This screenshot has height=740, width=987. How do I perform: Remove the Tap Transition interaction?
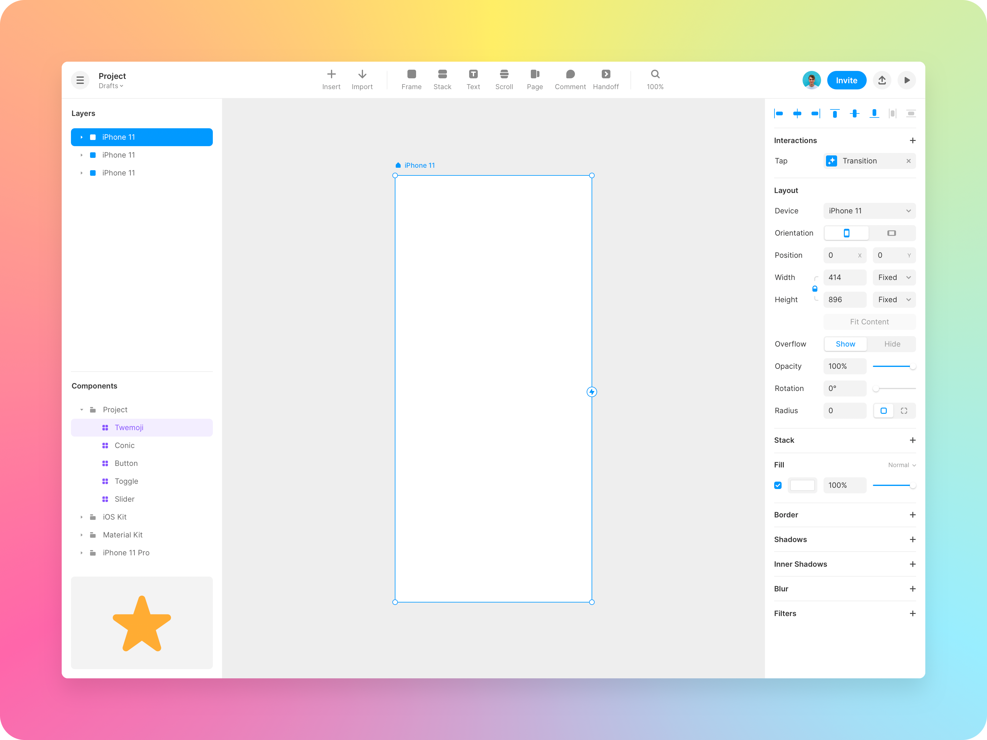(908, 161)
